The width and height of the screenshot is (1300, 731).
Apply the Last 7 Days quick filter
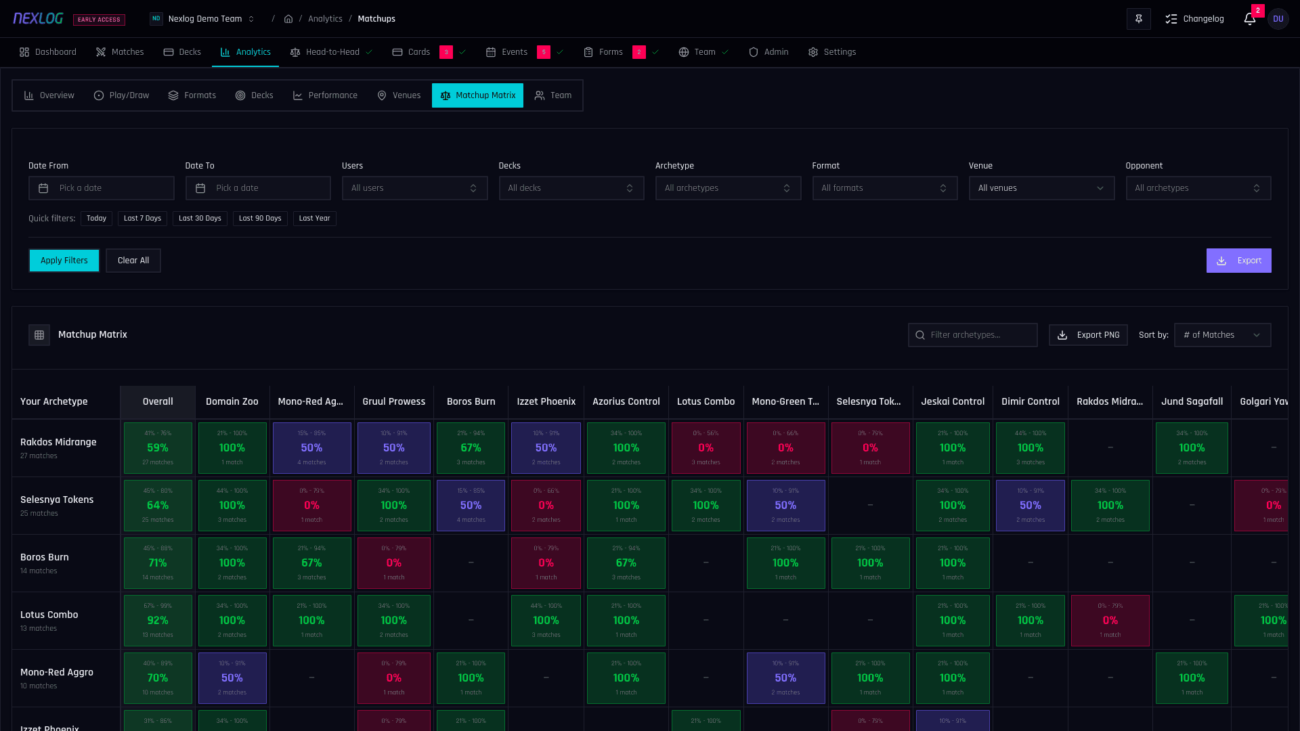(x=142, y=219)
